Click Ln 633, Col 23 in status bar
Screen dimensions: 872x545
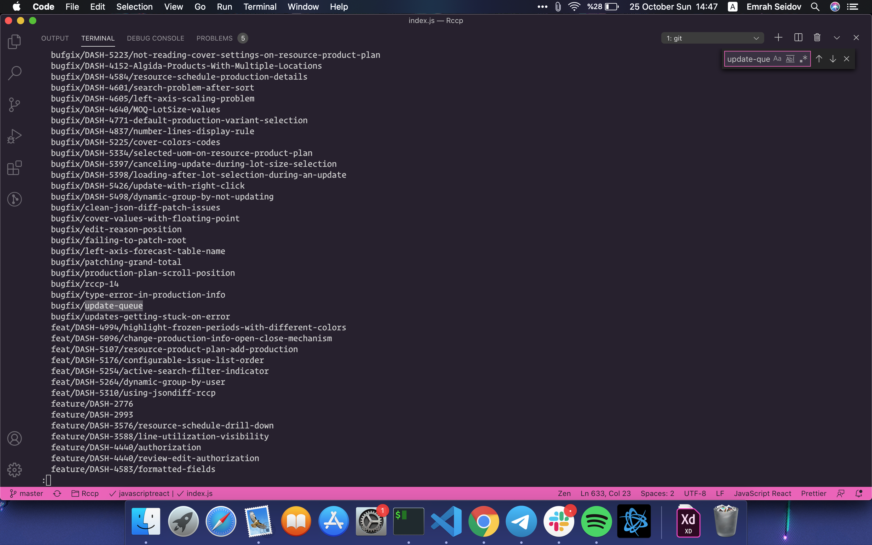(x=605, y=494)
